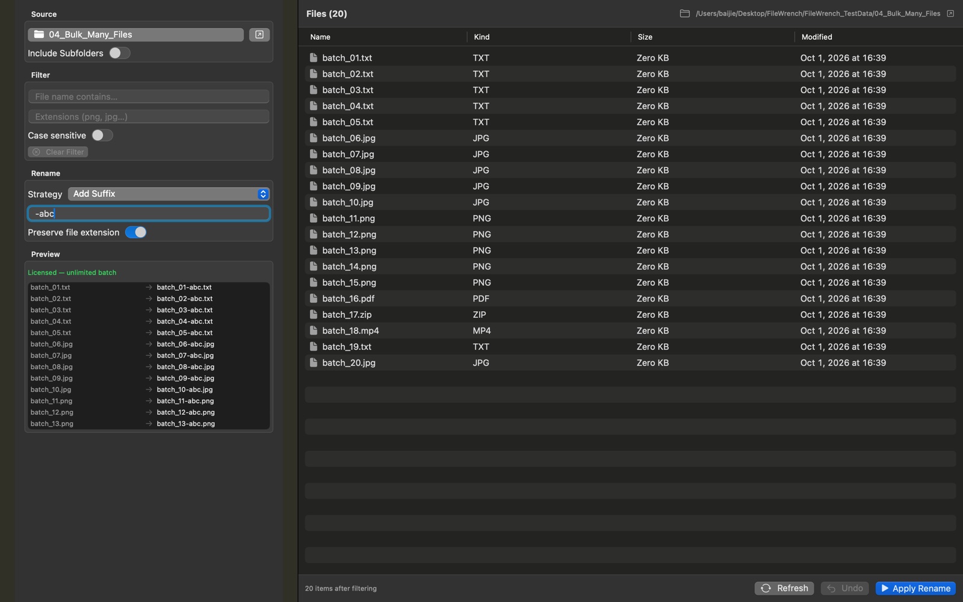Click the MP4 kind cell for batch_18.mp4
The width and height of the screenshot is (963, 602).
point(482,330)
